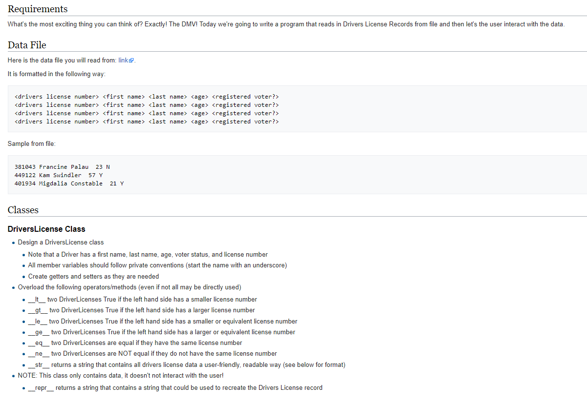The height and width of the screenshot is (404, 587).
Task: Click the format code block's first line
Action: tap(147, 97)
